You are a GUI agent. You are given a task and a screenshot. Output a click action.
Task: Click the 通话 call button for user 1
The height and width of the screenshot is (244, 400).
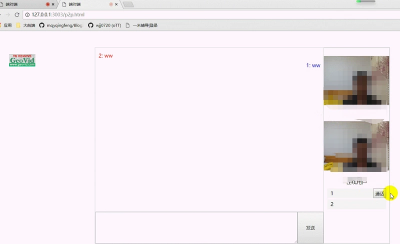pyautogui.click(x=379, y=194)
